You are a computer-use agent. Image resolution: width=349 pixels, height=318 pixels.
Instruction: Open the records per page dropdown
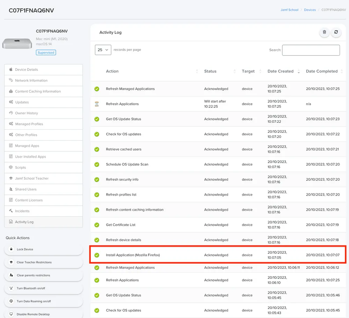pyautogui.click(x=103, y=50)
